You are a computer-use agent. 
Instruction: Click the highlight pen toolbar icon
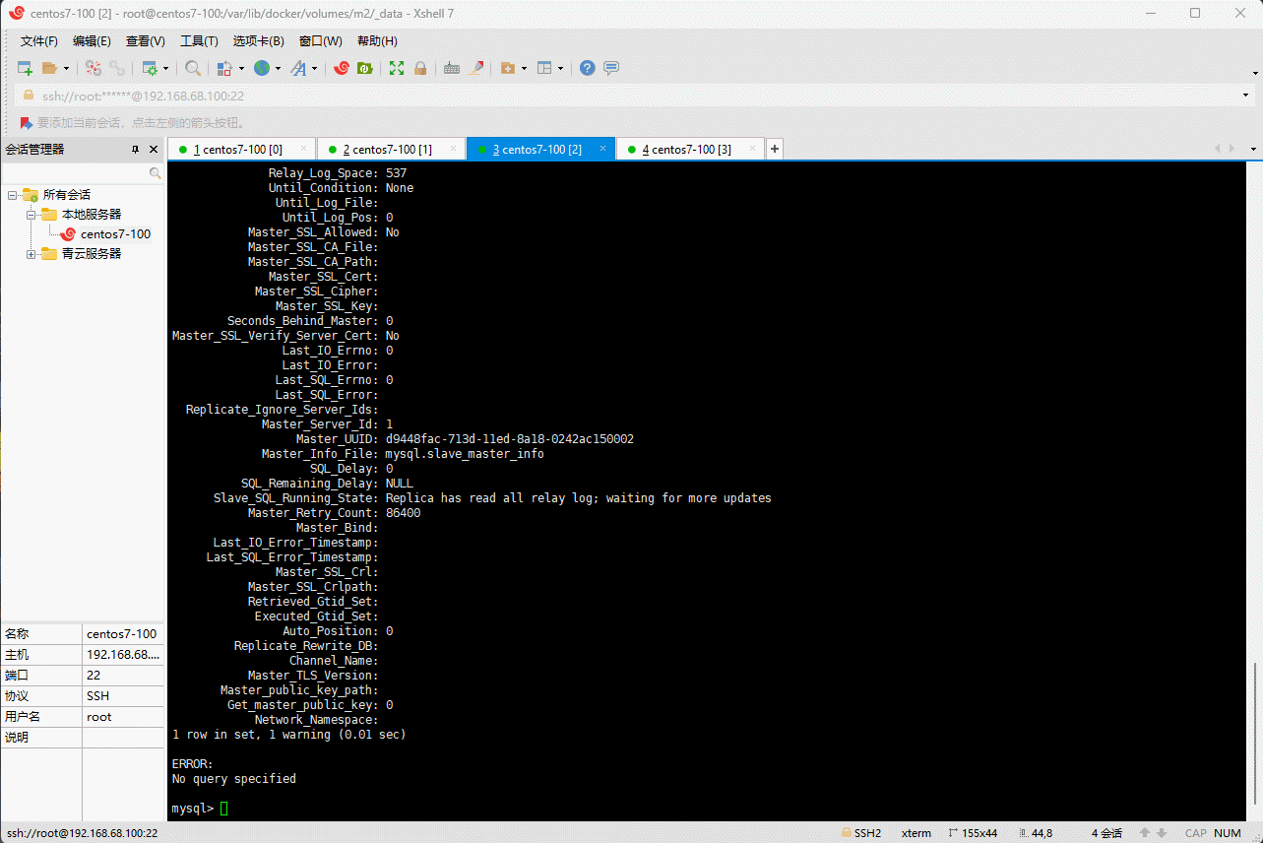tap(476, 68)
